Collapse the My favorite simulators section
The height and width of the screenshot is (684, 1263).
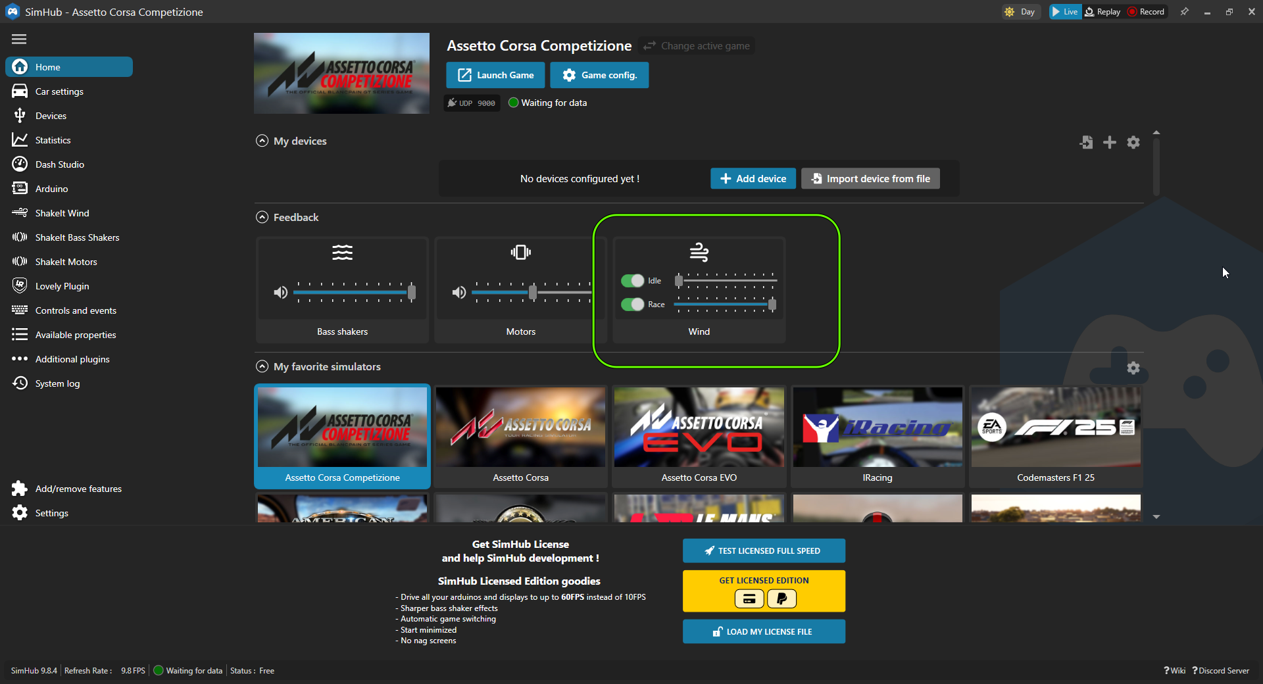[x=262, y=366]
